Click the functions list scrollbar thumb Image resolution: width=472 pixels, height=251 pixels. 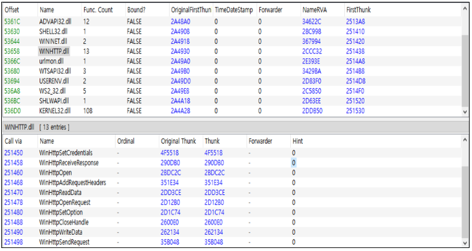(x=465, y=202)
